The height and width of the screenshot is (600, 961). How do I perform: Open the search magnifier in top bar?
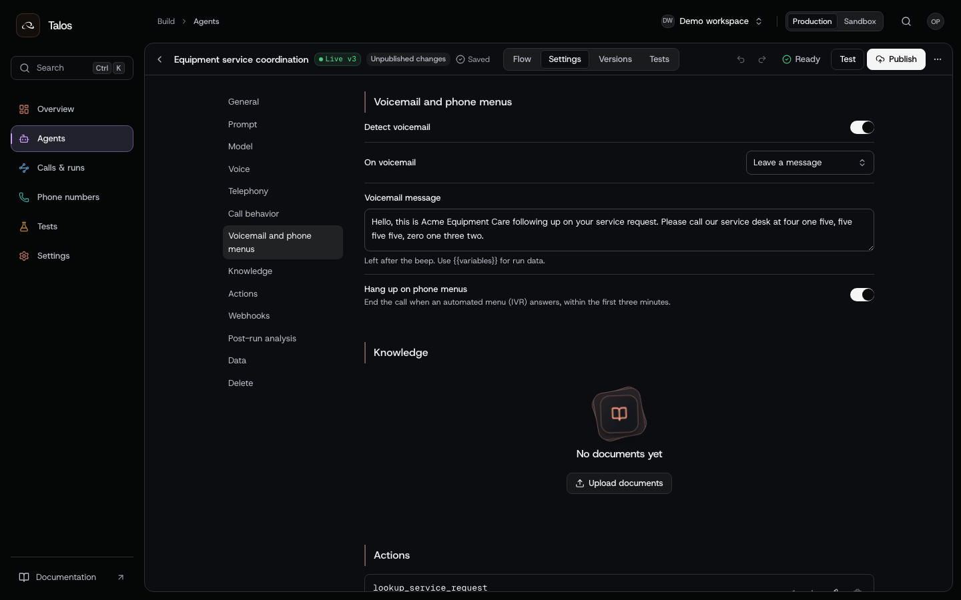tap(906, 21)
